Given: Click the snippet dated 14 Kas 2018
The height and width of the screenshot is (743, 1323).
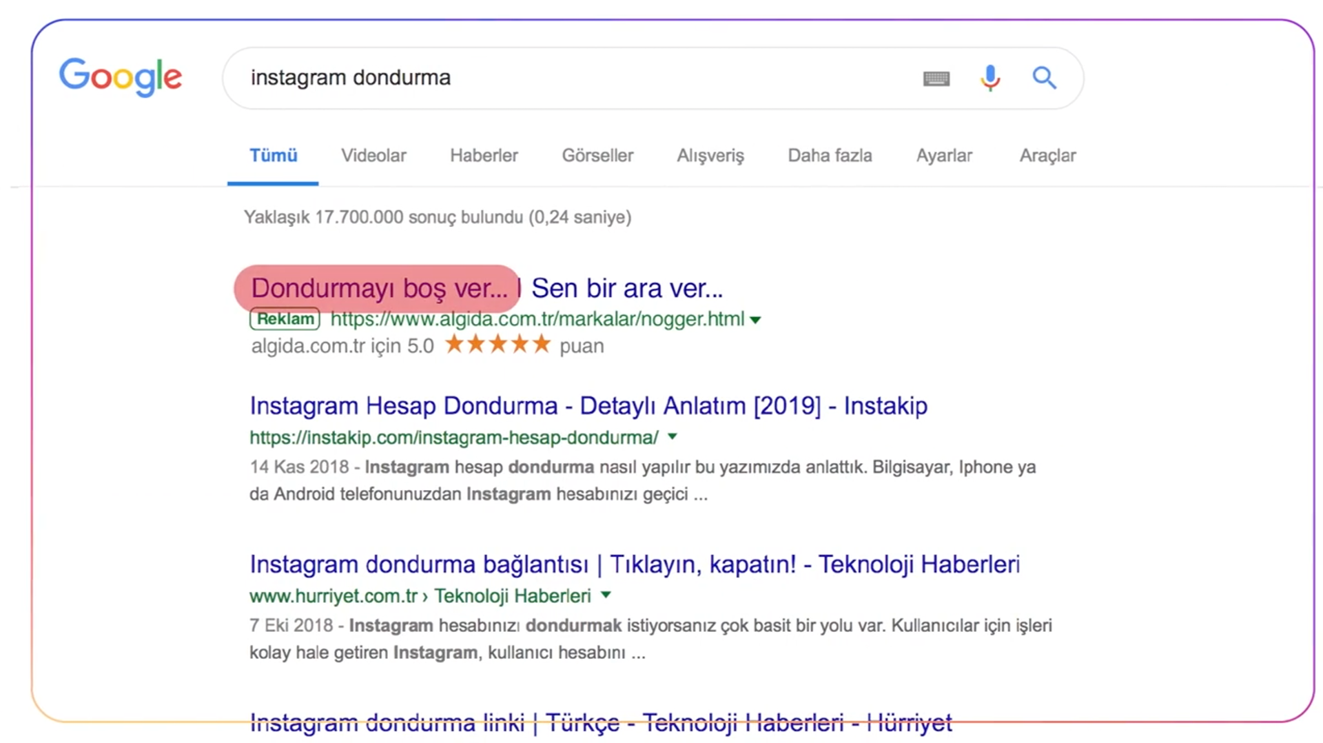Looking at the screenshot, I should point(642,480).
